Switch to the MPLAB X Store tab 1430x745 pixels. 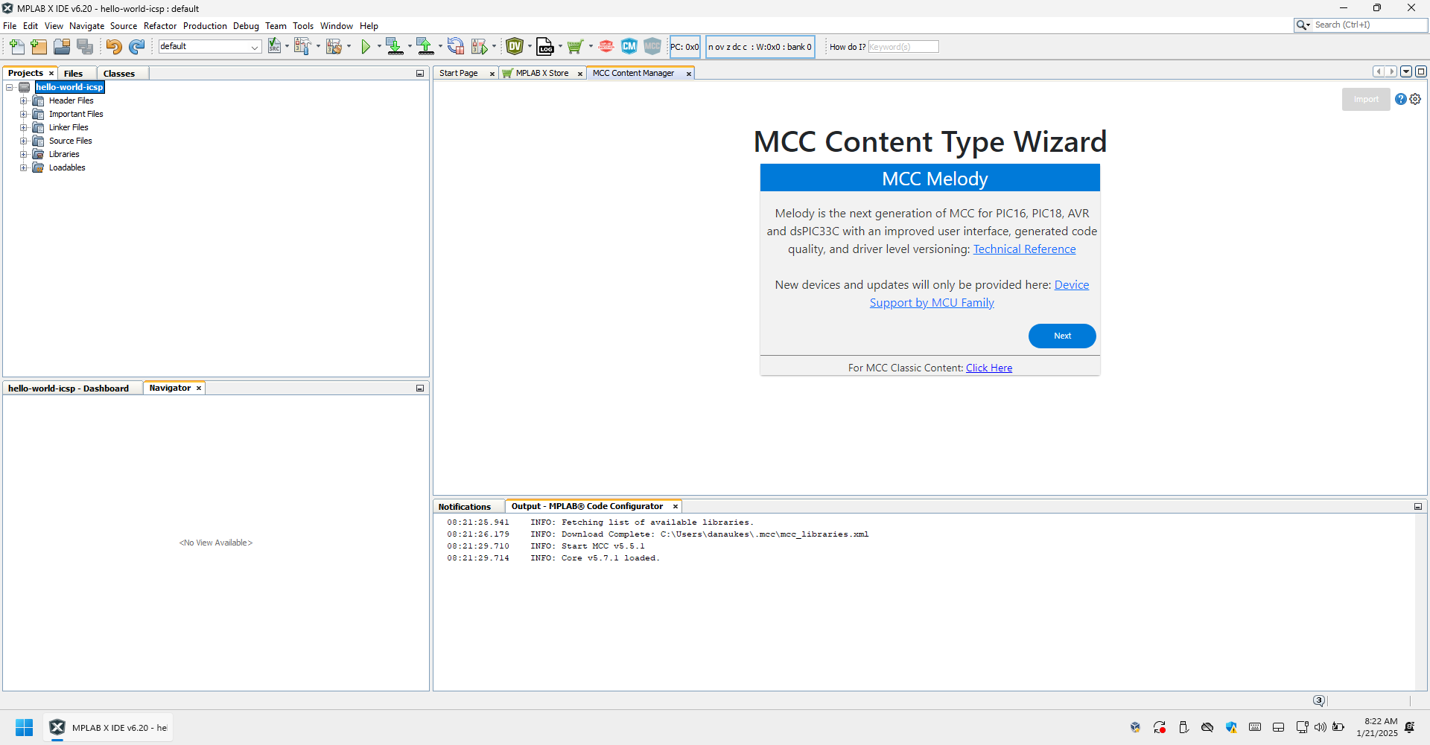point(542,73)
